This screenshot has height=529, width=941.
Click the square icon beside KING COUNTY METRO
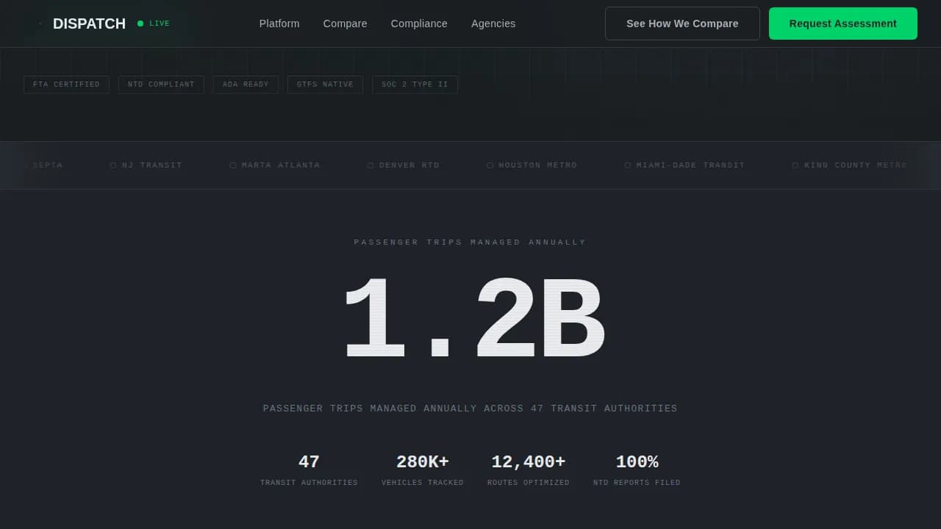tap(795, 165)
